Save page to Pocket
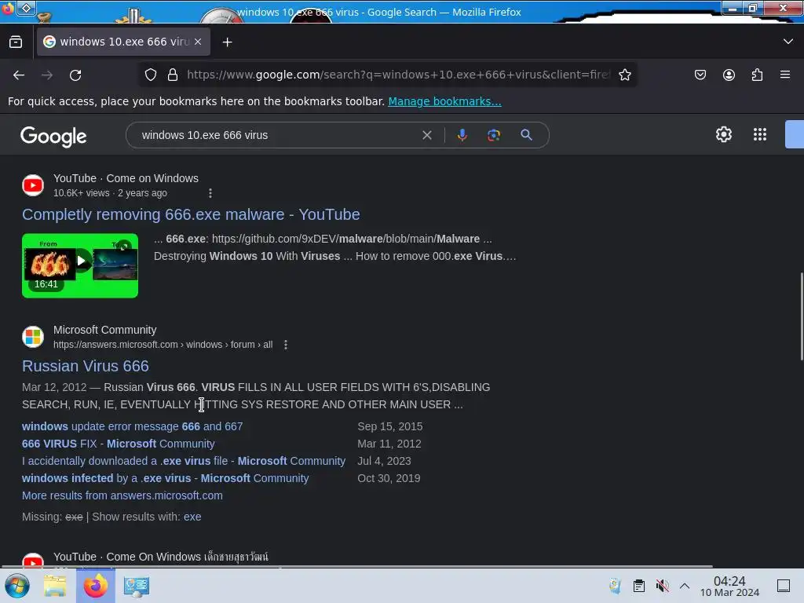 700,75
